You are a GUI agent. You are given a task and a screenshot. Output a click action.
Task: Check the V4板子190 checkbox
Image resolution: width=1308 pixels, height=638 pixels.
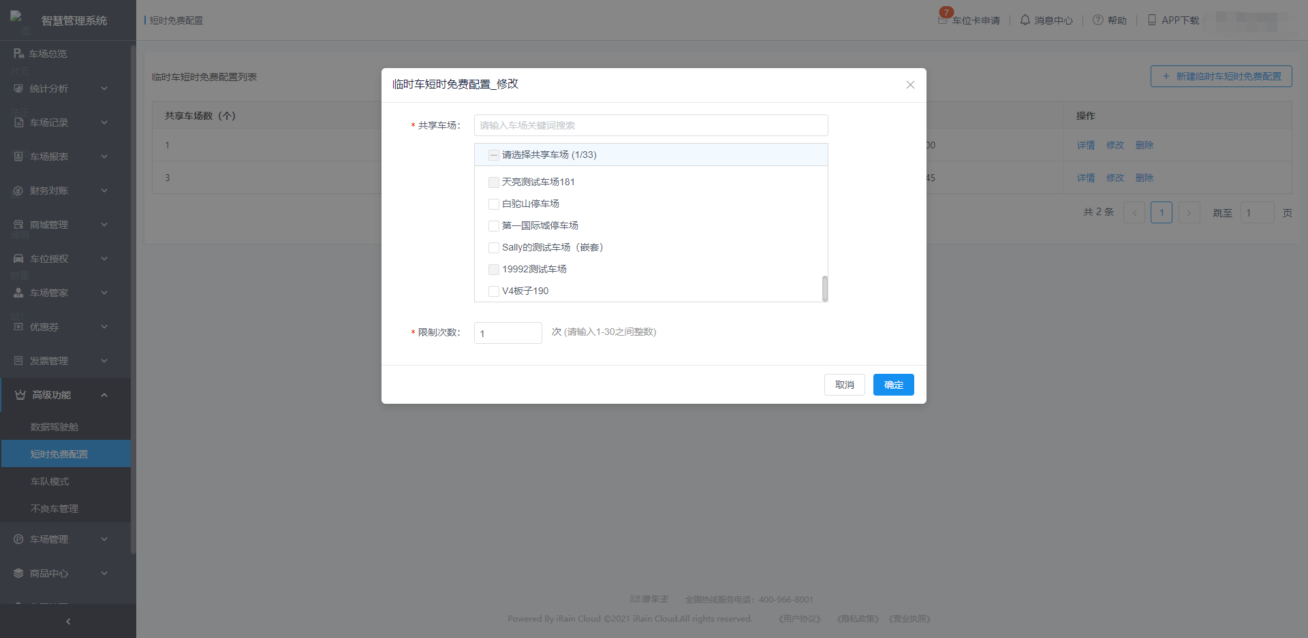[494, 291]
